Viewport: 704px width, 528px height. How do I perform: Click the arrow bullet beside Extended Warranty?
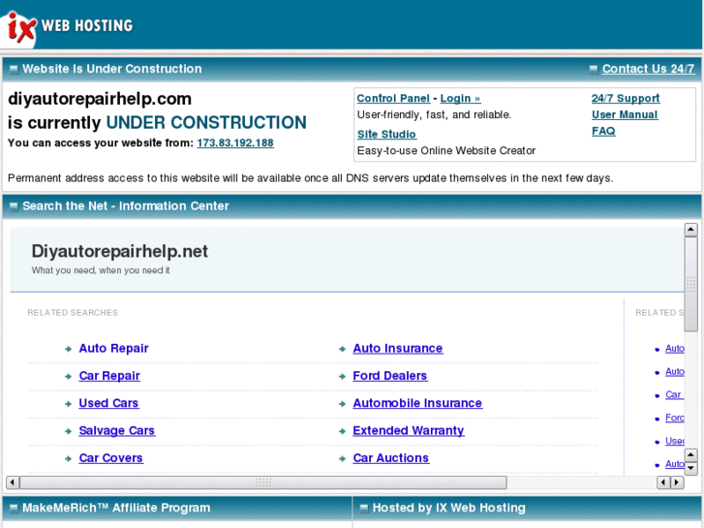(342, 431)
